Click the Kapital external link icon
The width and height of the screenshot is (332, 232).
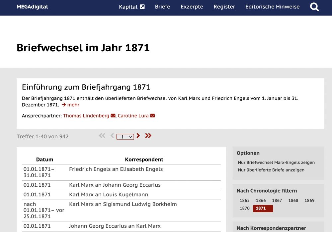(142, 7)
